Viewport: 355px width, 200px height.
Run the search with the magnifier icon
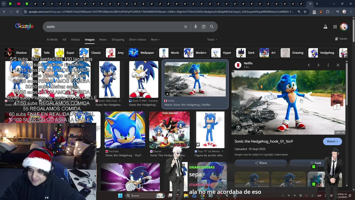(x=212, y=27)
